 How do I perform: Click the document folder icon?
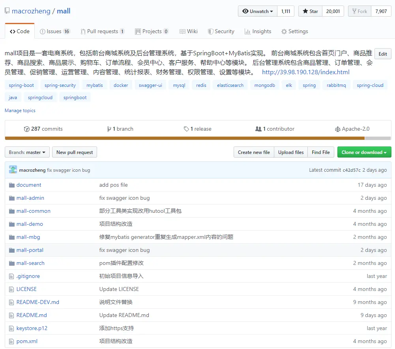[x=11, y=185]
